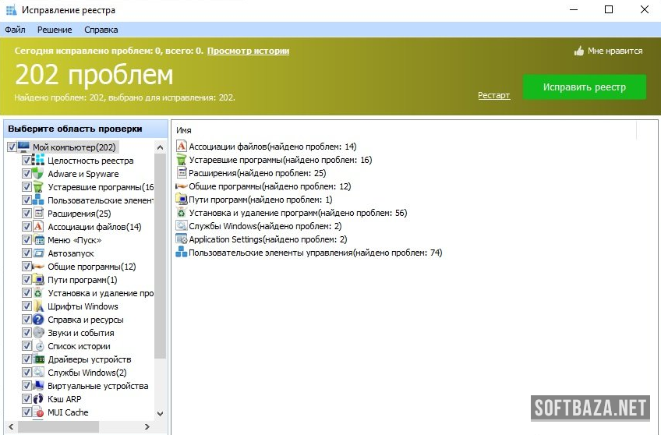Click the Установка и удаление программ results icon
661x435 pixels.
(182, 213)
